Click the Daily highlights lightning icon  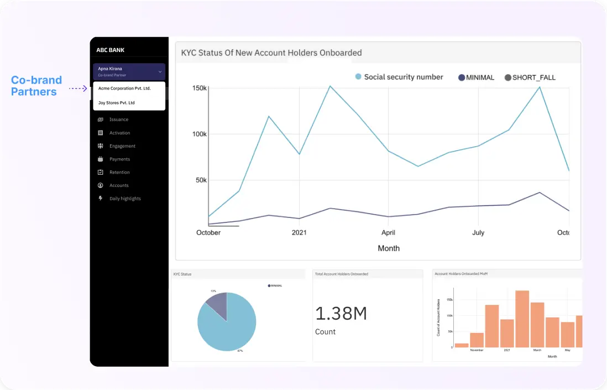point(100,199)
